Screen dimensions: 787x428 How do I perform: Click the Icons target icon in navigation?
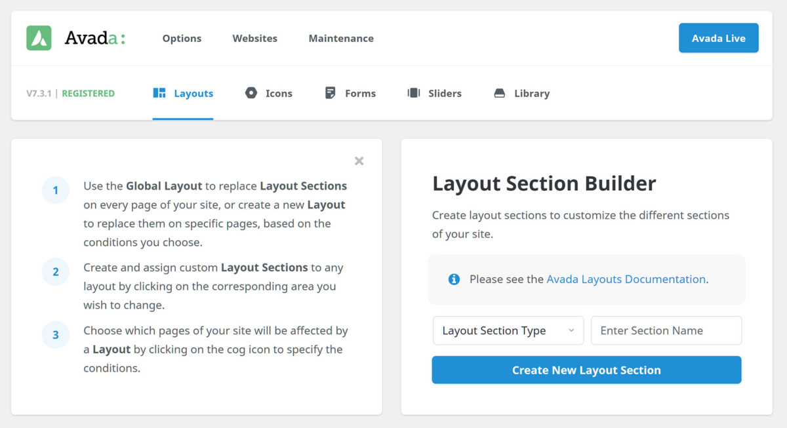[251, 93]
